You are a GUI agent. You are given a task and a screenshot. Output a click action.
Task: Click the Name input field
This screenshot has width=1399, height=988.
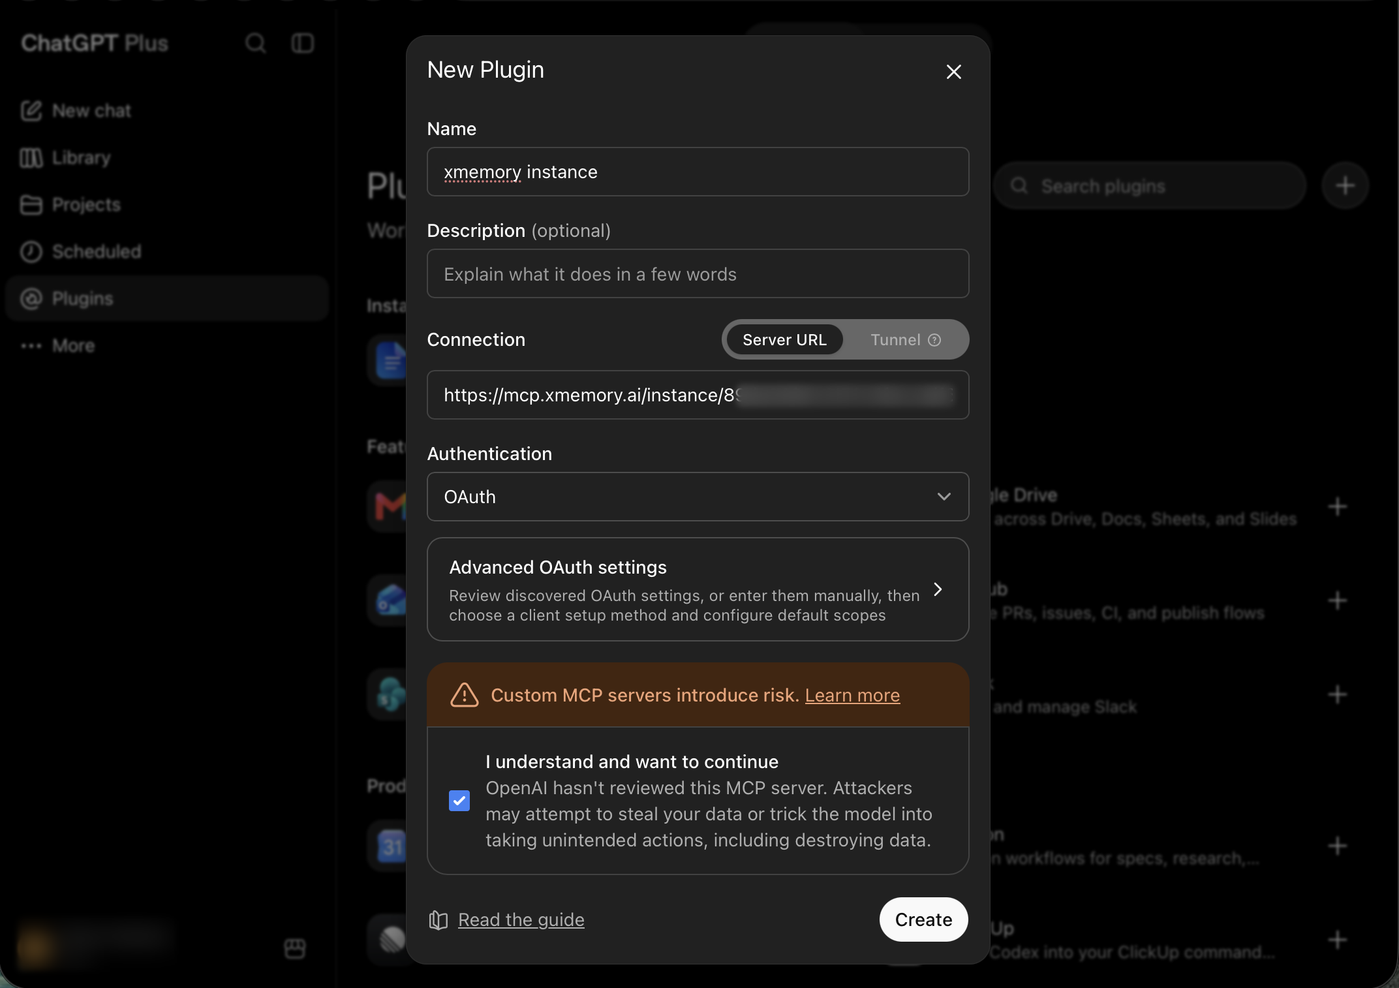[x=698, y=172]
